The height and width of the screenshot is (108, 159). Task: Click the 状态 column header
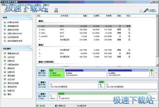(126, 16)
